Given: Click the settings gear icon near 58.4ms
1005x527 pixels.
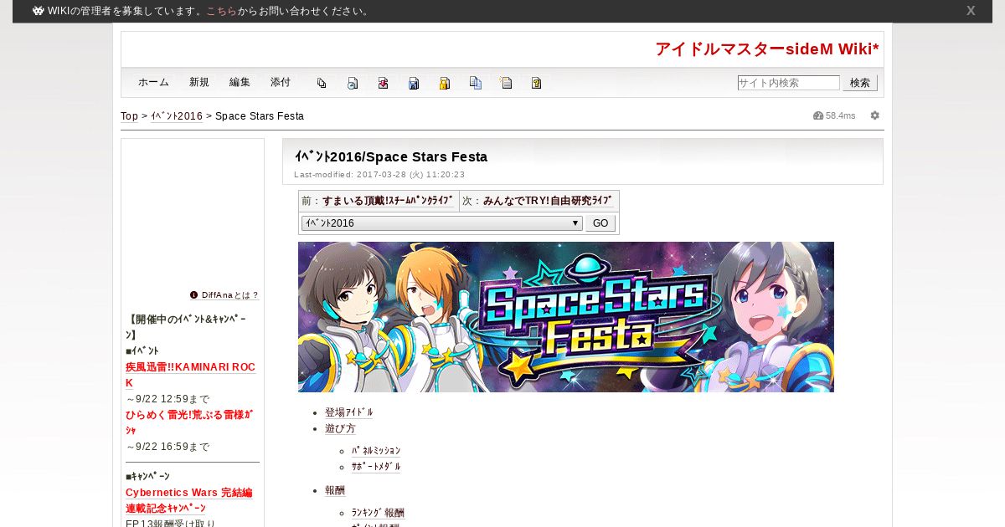Looking at the screenshot, I should tap(875, 115).
